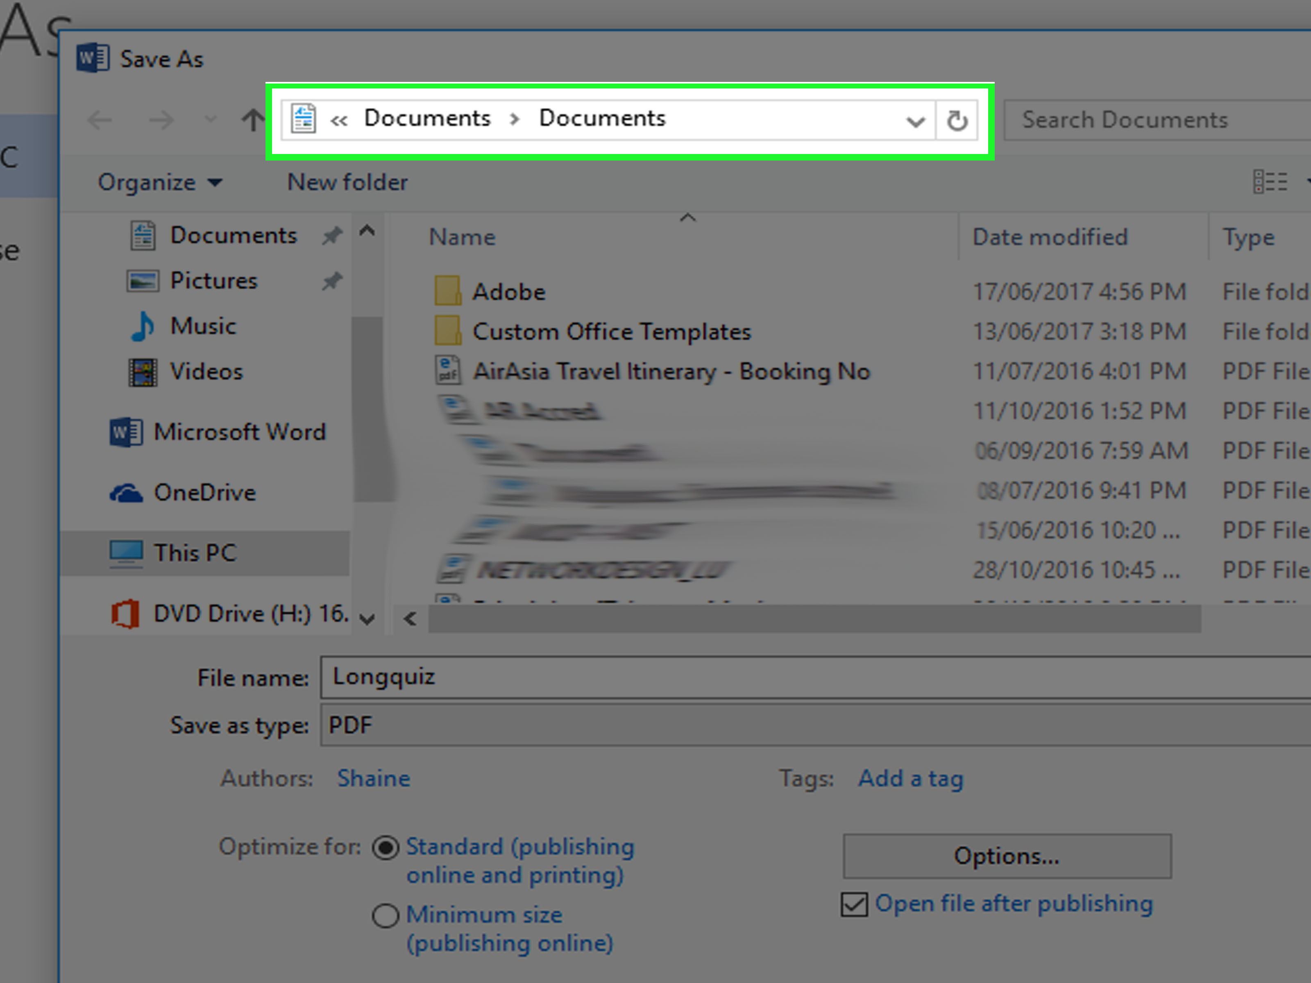The width and height of the screenshot is (1311, 983).
Task: Click the Back navigation arrow
Action: tap(100, 120)
